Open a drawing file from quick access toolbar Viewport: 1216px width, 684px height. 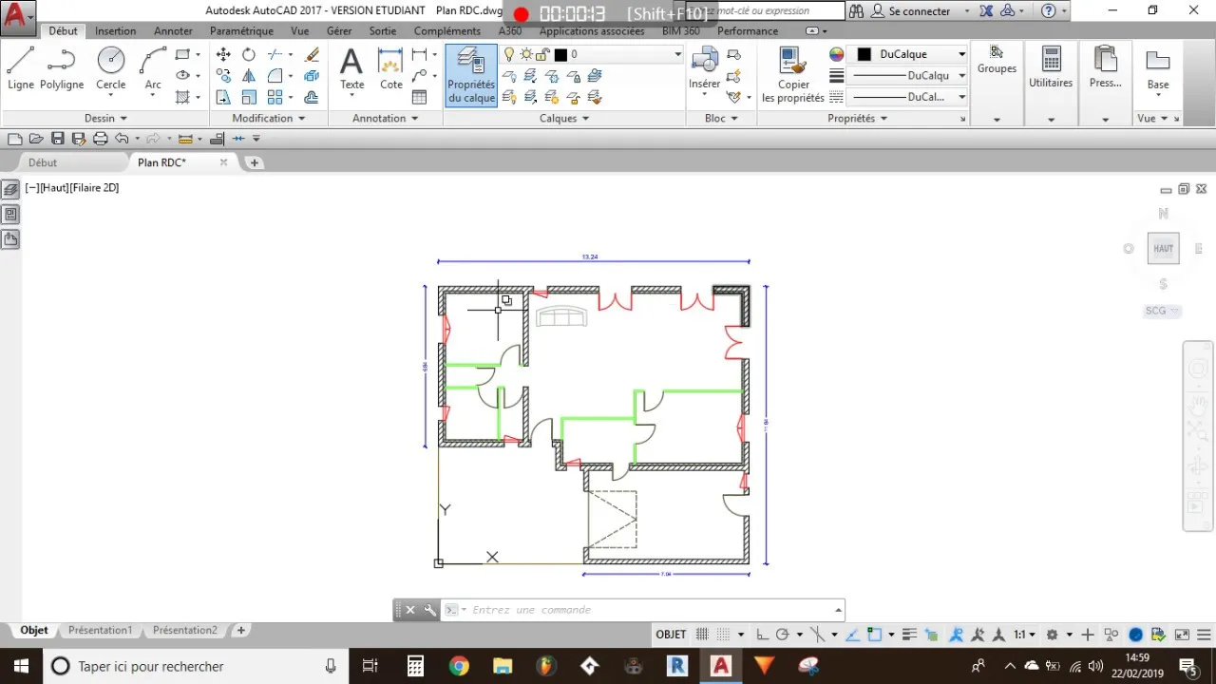click(x=36, y=139)
